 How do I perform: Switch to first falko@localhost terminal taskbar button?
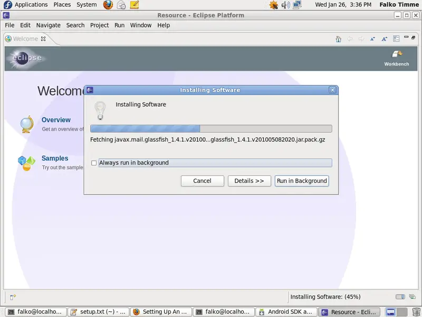[x=36, y=312]
